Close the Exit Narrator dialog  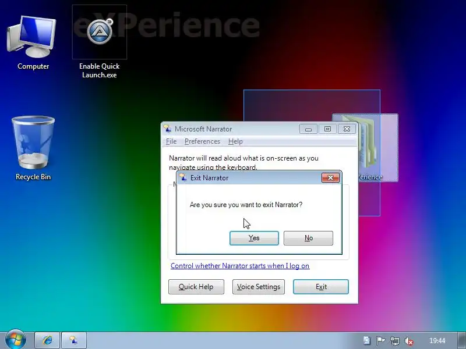click(330, 177)
